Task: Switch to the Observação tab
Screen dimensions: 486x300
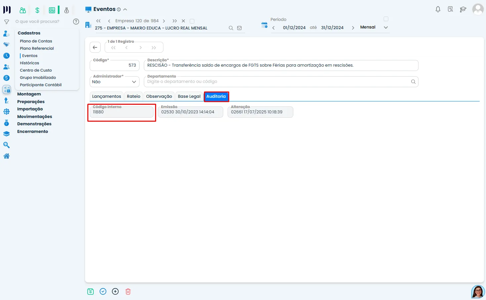Action: point(159,96)
